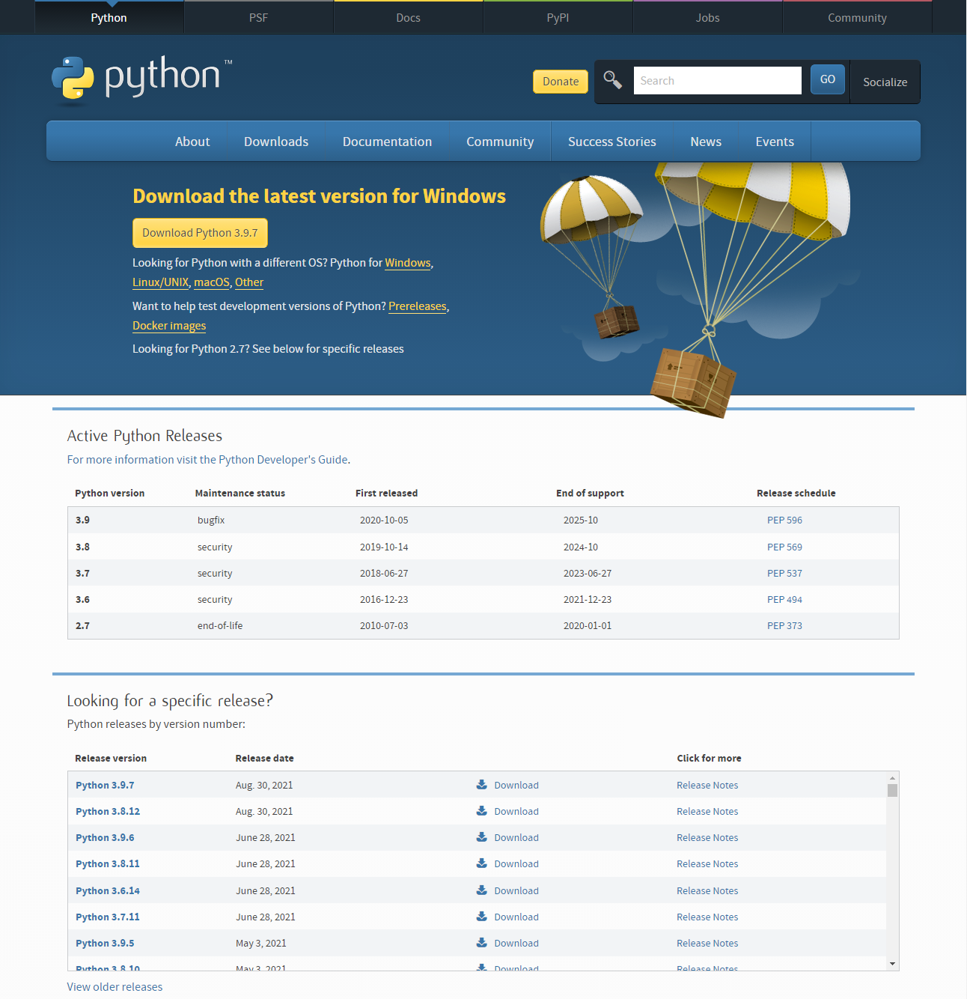Open the Downloads menu
The height and width of the screenshot is (999, 967).
[275, 141]
